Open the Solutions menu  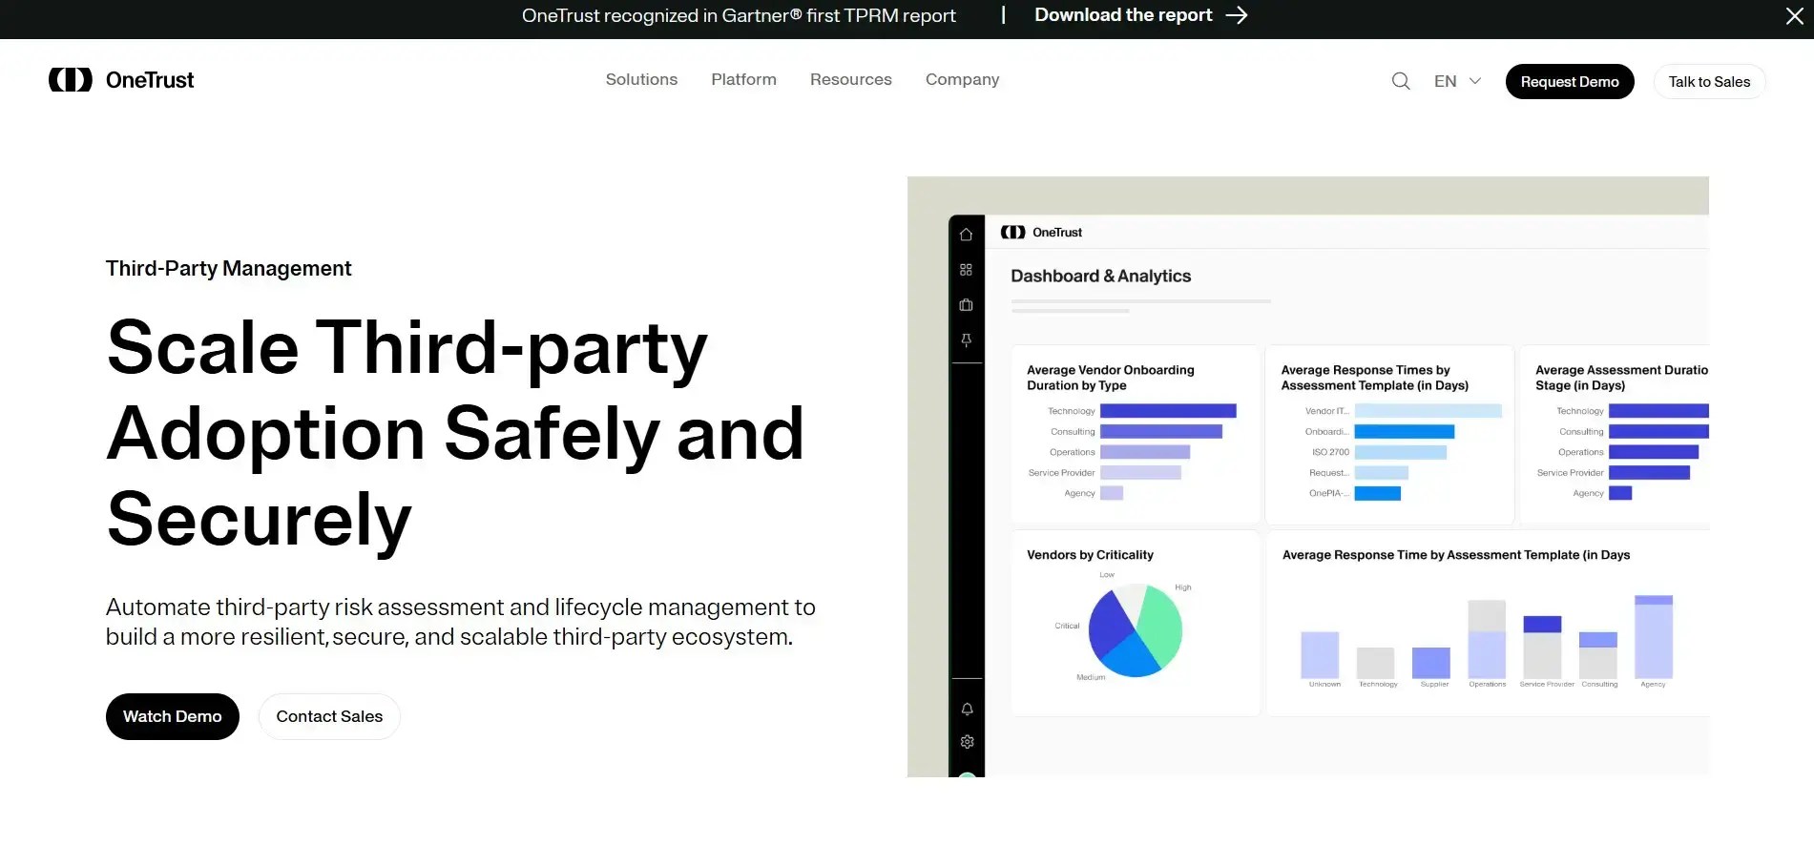point(641,79)
